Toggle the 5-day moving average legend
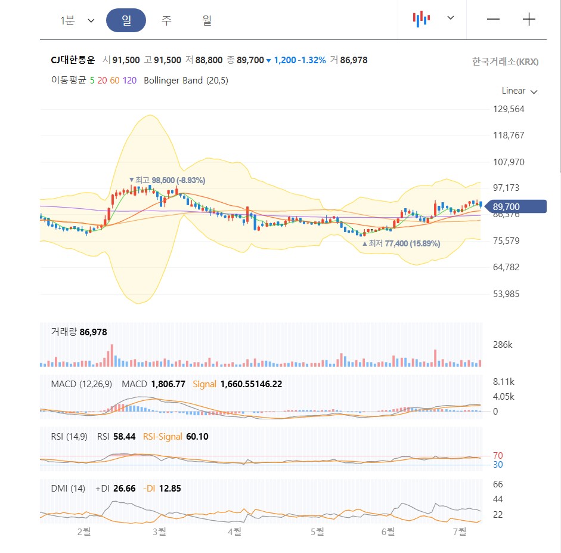561x553 pixels. pyautogui.click(x=93, y=81)
